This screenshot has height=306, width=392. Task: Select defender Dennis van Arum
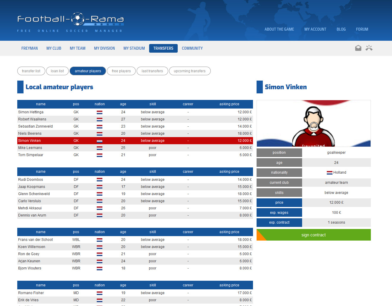pyautogui.click(x=32, y=215)
